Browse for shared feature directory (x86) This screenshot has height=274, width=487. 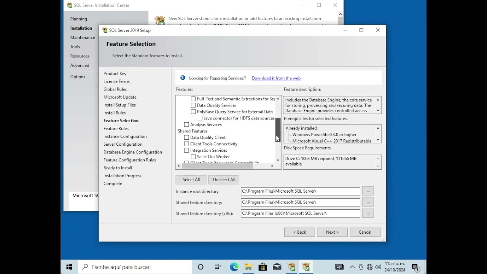point(368,213)
